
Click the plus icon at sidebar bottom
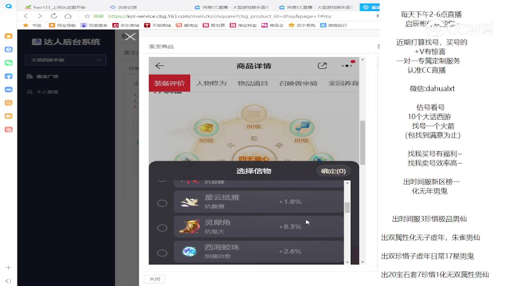[8, 268]
